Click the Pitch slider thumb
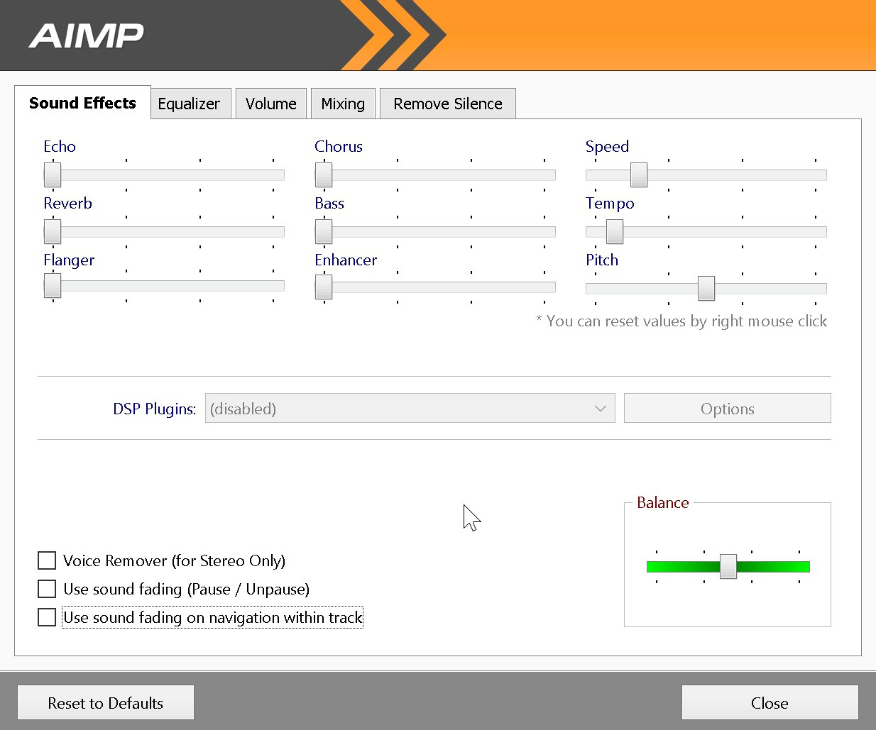Image resolution: width=876 pixels, height=730 pixels. [706, 288]
